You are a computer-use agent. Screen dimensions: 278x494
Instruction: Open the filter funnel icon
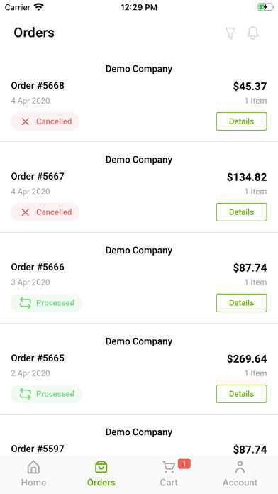click(230, 33)
